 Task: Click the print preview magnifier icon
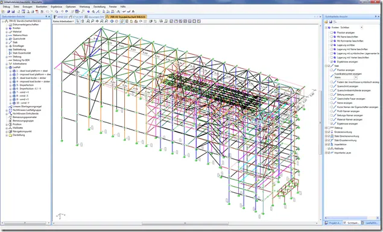(x=28, y=11)
